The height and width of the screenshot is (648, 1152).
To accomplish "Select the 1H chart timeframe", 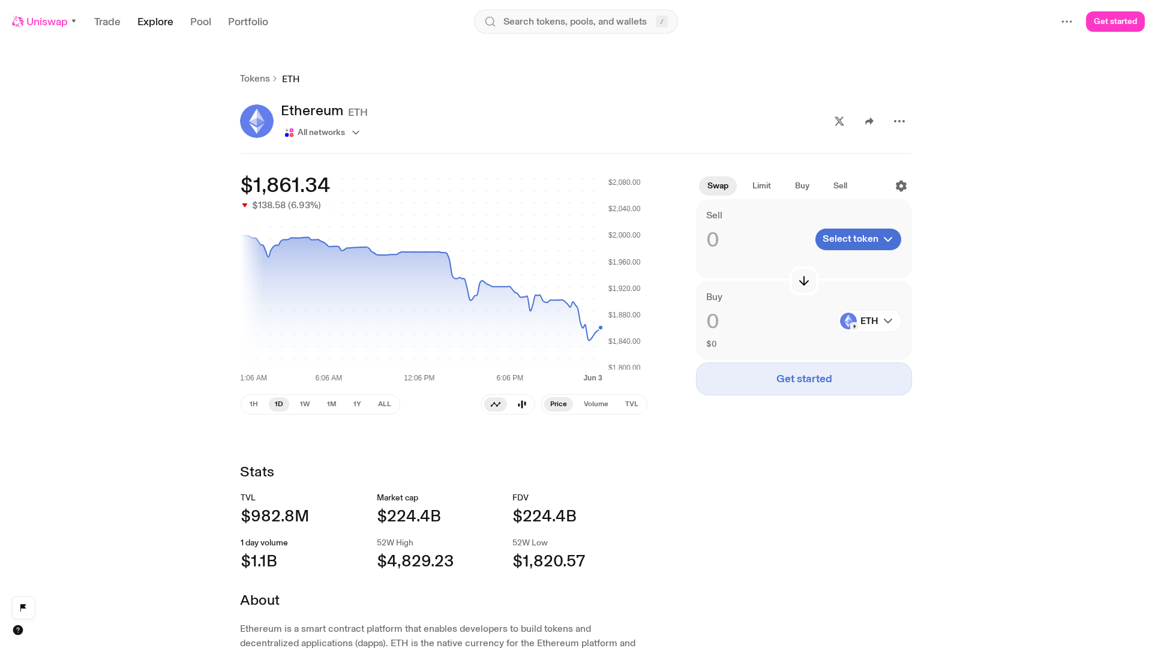I will pos(254,404).
